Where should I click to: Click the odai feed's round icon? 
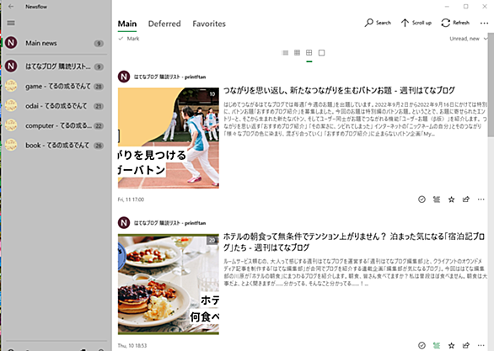[11, 106]
